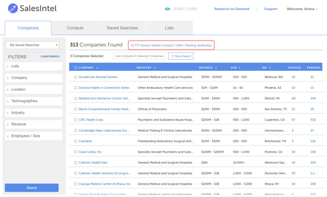Switch to the Companies tab
This screenshot has width=327, height=197.
tap(28, 28)
